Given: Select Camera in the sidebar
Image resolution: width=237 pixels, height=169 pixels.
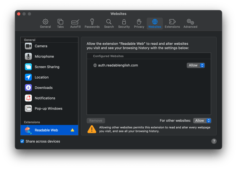Looking at the screenshot, I should point(49,46).
